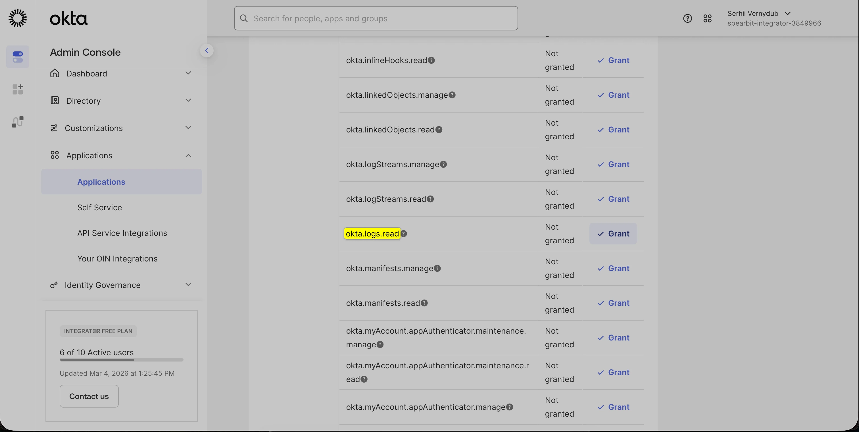This screenshot has width=859, height=432.
Task: Focus the people, apps and groups search field
Action: coord(376,18)
